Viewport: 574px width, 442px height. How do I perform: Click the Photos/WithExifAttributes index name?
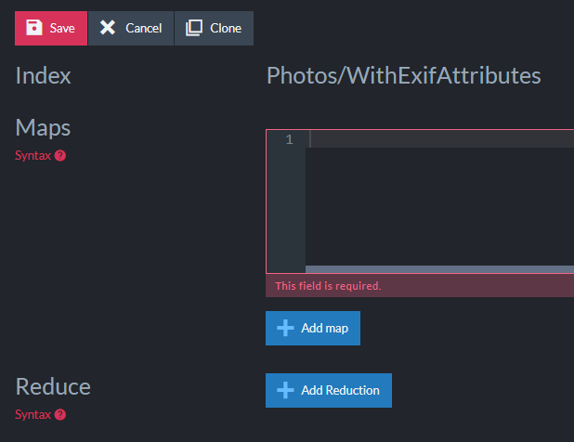[403, 76]
